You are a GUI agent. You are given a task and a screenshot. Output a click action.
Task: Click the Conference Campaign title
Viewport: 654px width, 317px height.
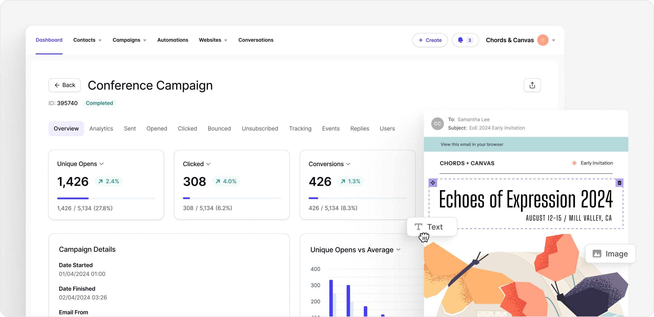click(150, 85)
